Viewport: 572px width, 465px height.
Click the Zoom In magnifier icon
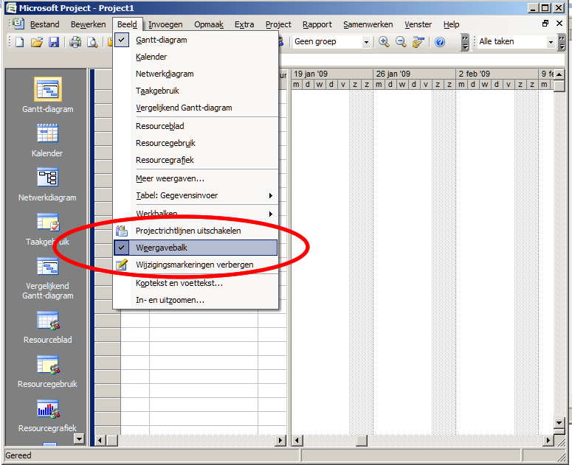point(384,42)
